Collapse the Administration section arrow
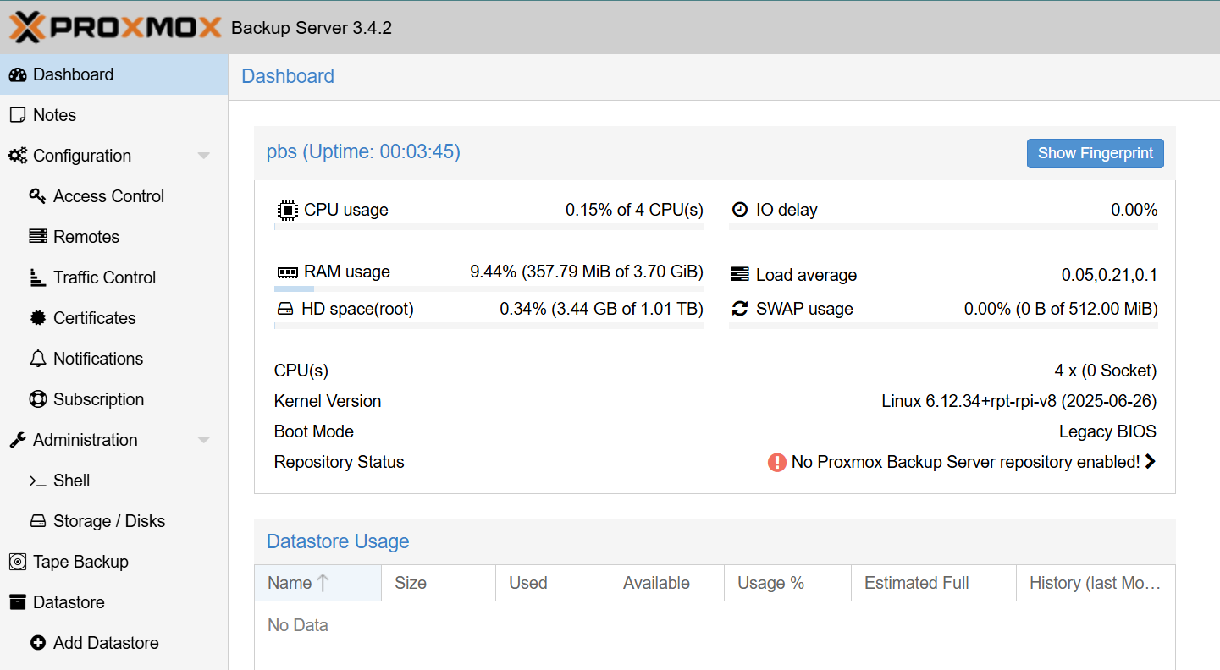The height and width of the screenshot is (670, 1220). tap(203, 440)
